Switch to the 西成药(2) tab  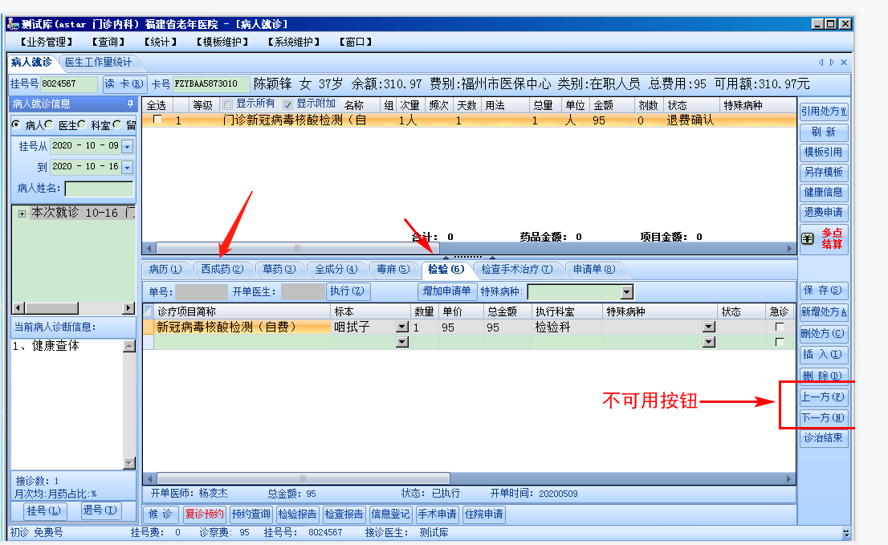(x=222, y=270)
